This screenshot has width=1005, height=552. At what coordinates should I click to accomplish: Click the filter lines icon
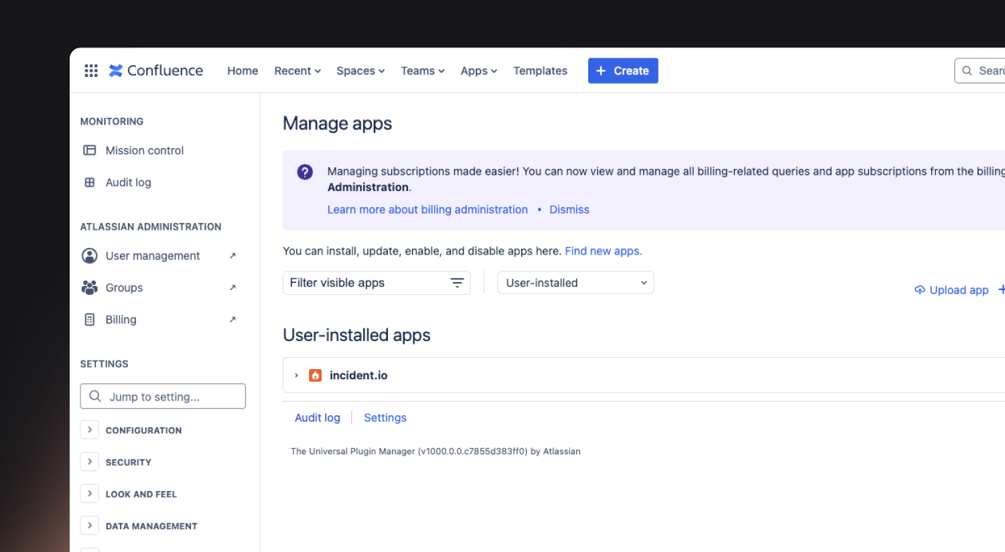coord(457,283)
